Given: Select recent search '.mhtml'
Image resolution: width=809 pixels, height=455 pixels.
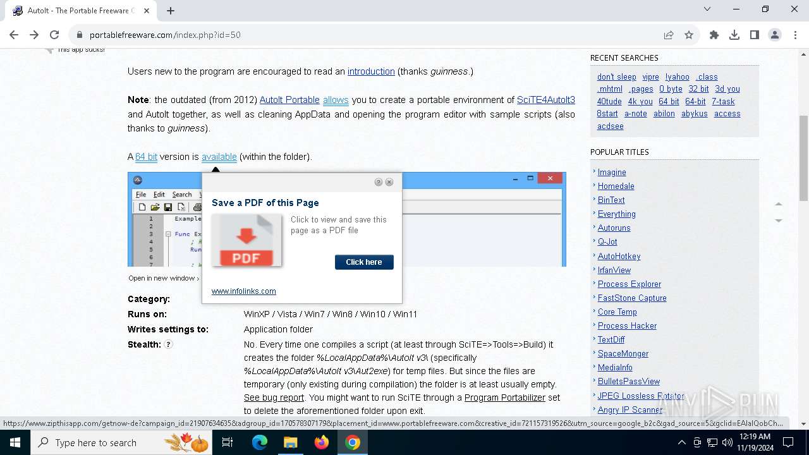Looking at the screenshot, I should (610, 89).
